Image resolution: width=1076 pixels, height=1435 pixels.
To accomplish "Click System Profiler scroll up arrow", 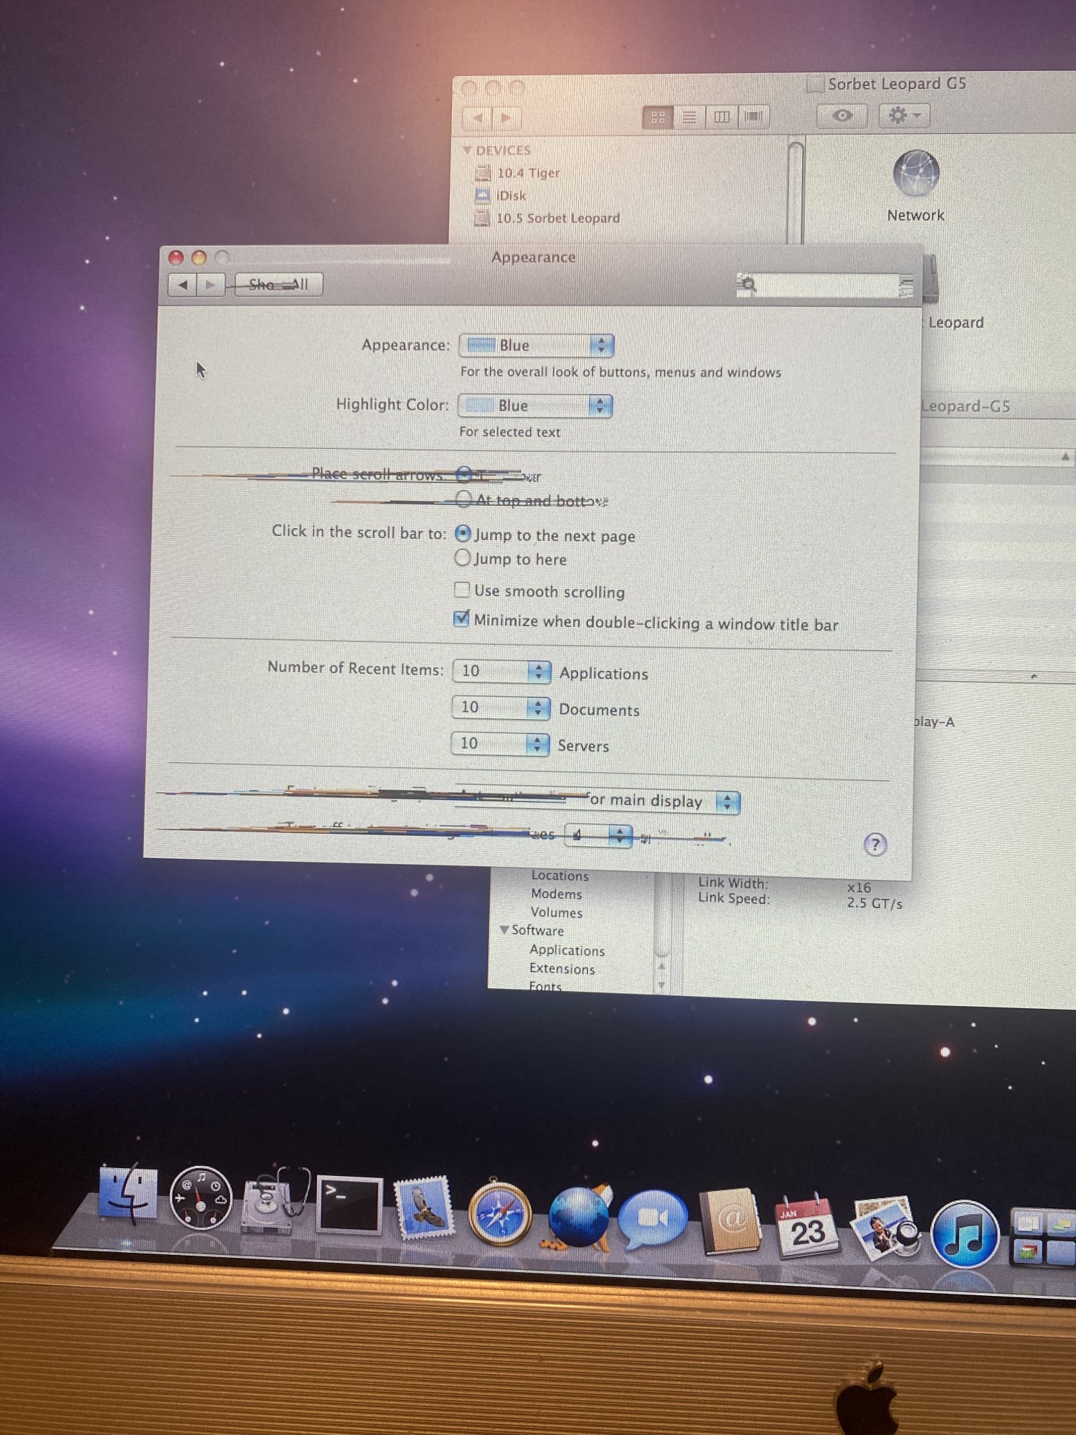I will (x=661, y=966).
